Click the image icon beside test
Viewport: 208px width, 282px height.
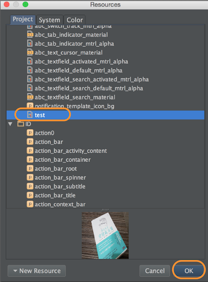[30, 115]
